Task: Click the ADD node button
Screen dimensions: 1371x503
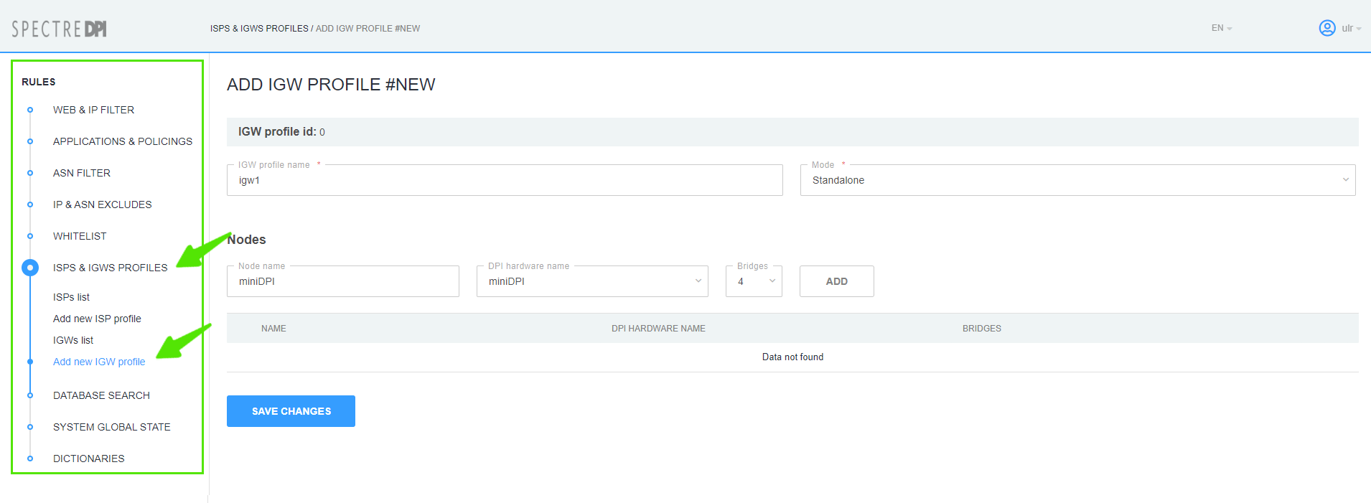Action: pyautogui.click(x=836, y=281)
